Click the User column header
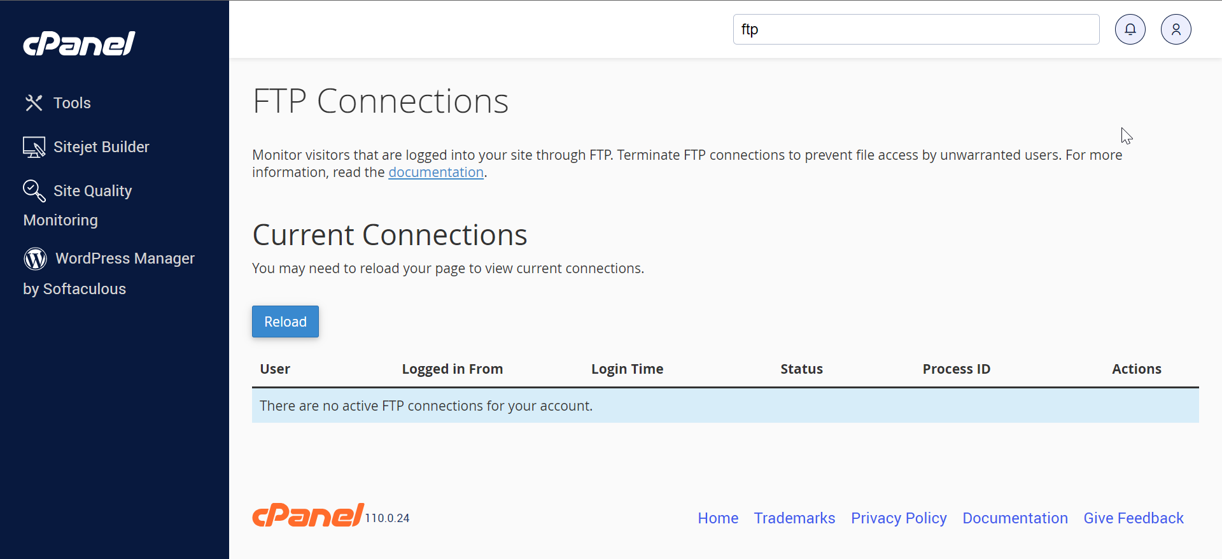Viewport: 1222px width, 559px height. click(x=275, y=369)
